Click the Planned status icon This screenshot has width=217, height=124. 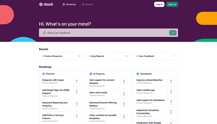[43, 74]
